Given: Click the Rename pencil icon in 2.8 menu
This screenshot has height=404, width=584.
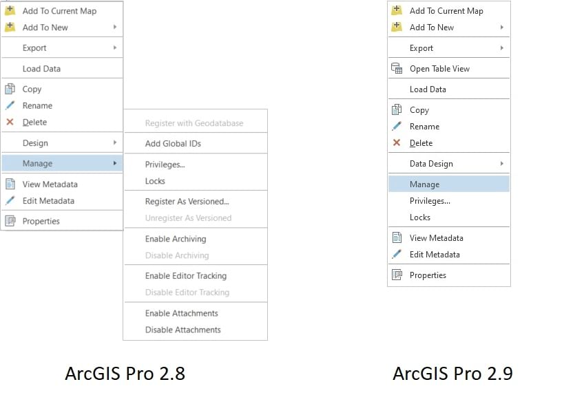Looking at the screenshot, I should [10, 105].
